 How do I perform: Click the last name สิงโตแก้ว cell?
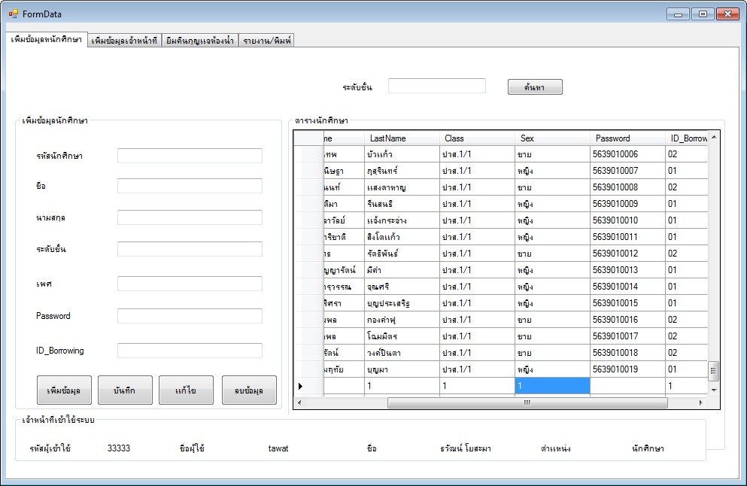coord(402,237)
